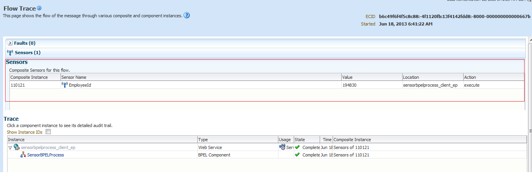Click the EmployeeId sensor icon

[x=65, y=85]
